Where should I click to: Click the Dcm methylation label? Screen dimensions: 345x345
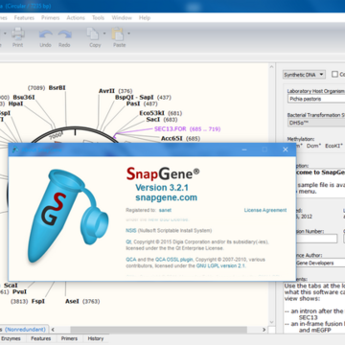coord(314,146)
